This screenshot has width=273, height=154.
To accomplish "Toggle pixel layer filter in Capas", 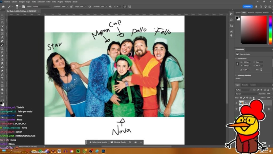I will (254, 90).
